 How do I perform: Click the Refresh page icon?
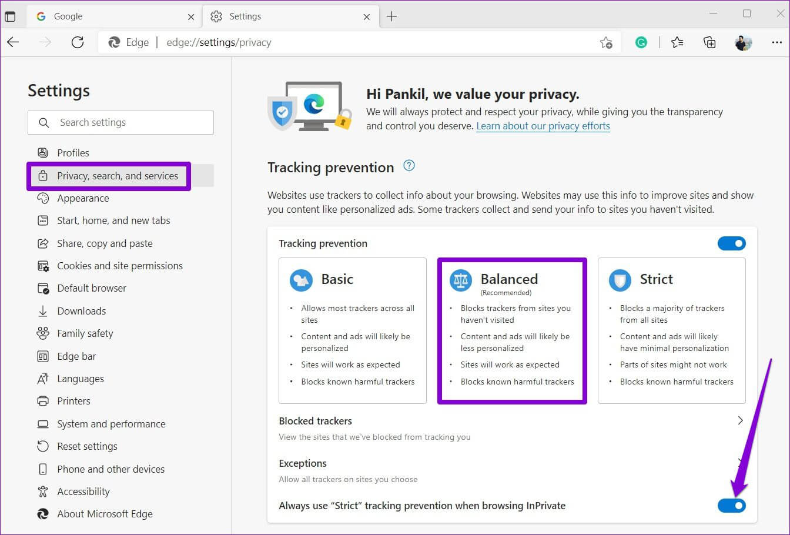pyautogui.click(x=78, y=42)
